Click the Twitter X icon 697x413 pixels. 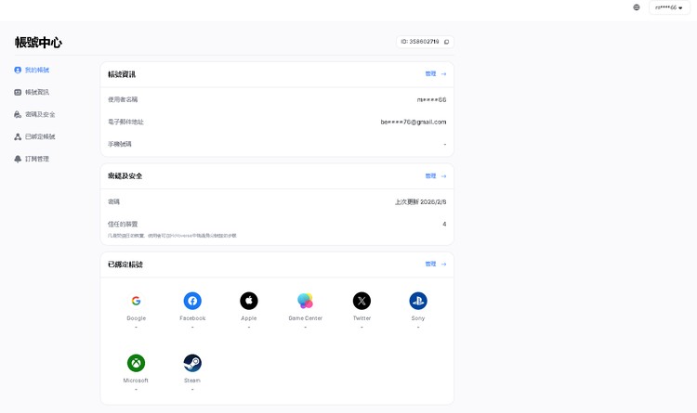[362, 301]
